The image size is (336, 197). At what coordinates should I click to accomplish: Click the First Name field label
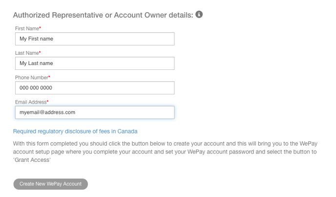coord(26,29)
